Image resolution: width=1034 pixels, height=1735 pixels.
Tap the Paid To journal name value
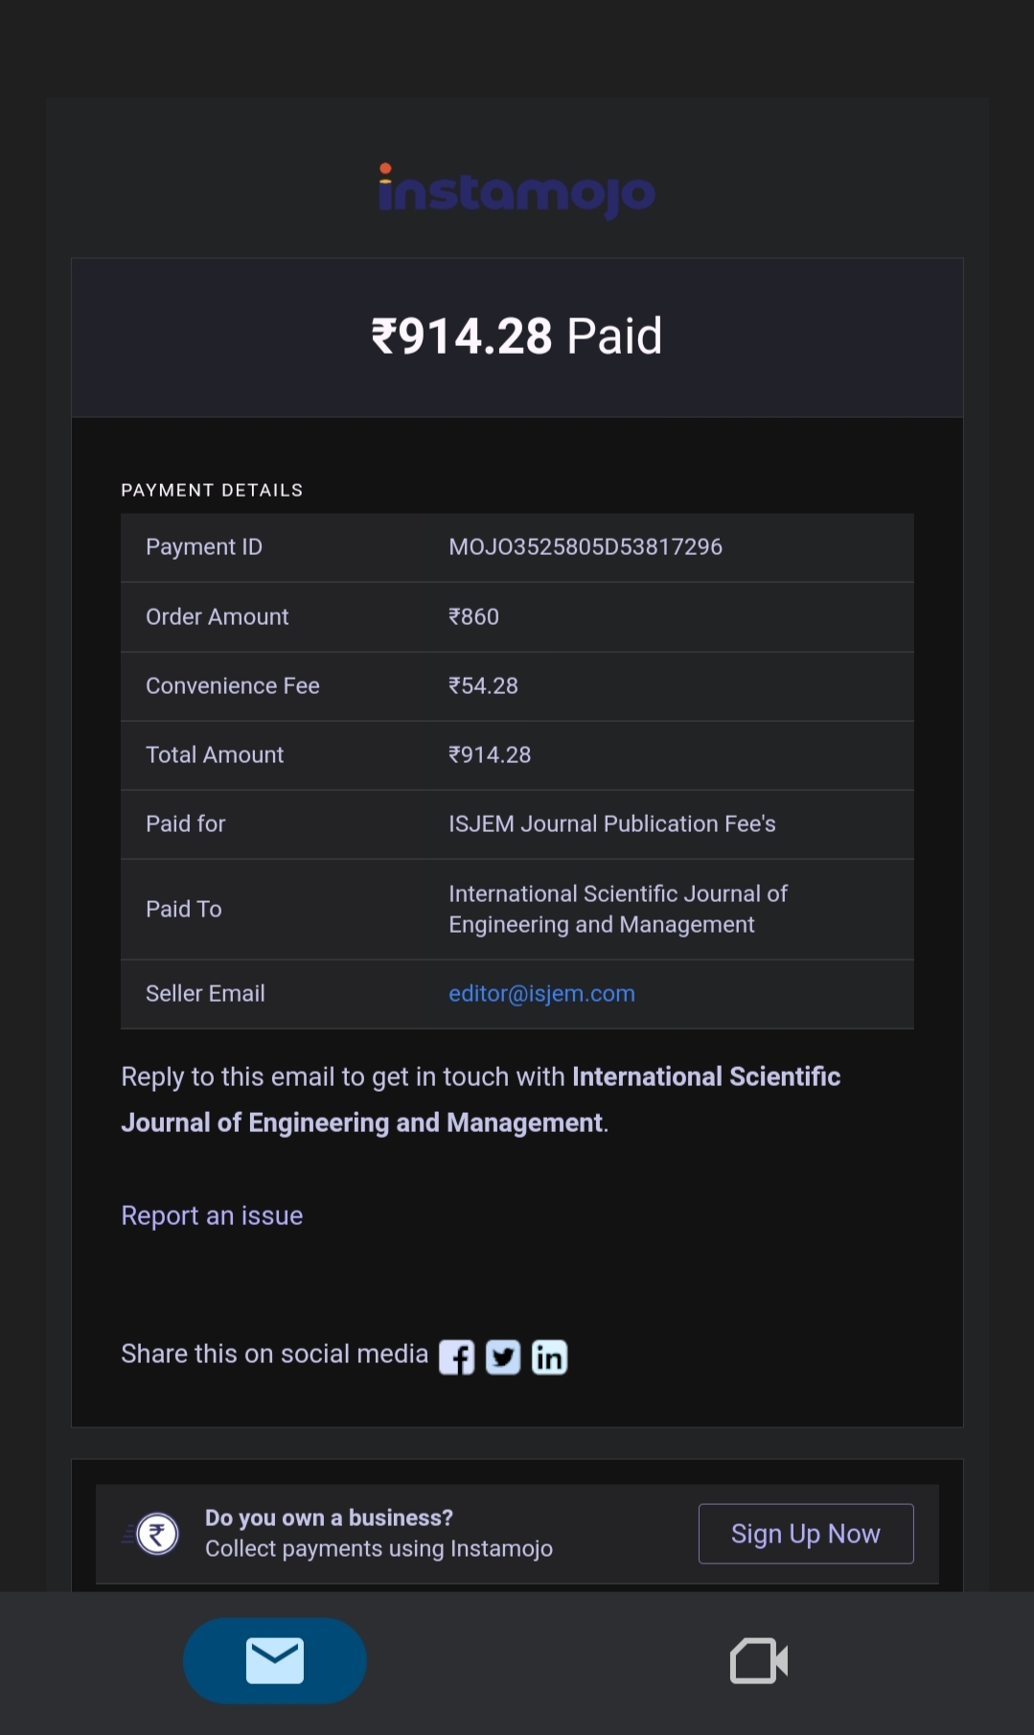click(x=617, y=909)
